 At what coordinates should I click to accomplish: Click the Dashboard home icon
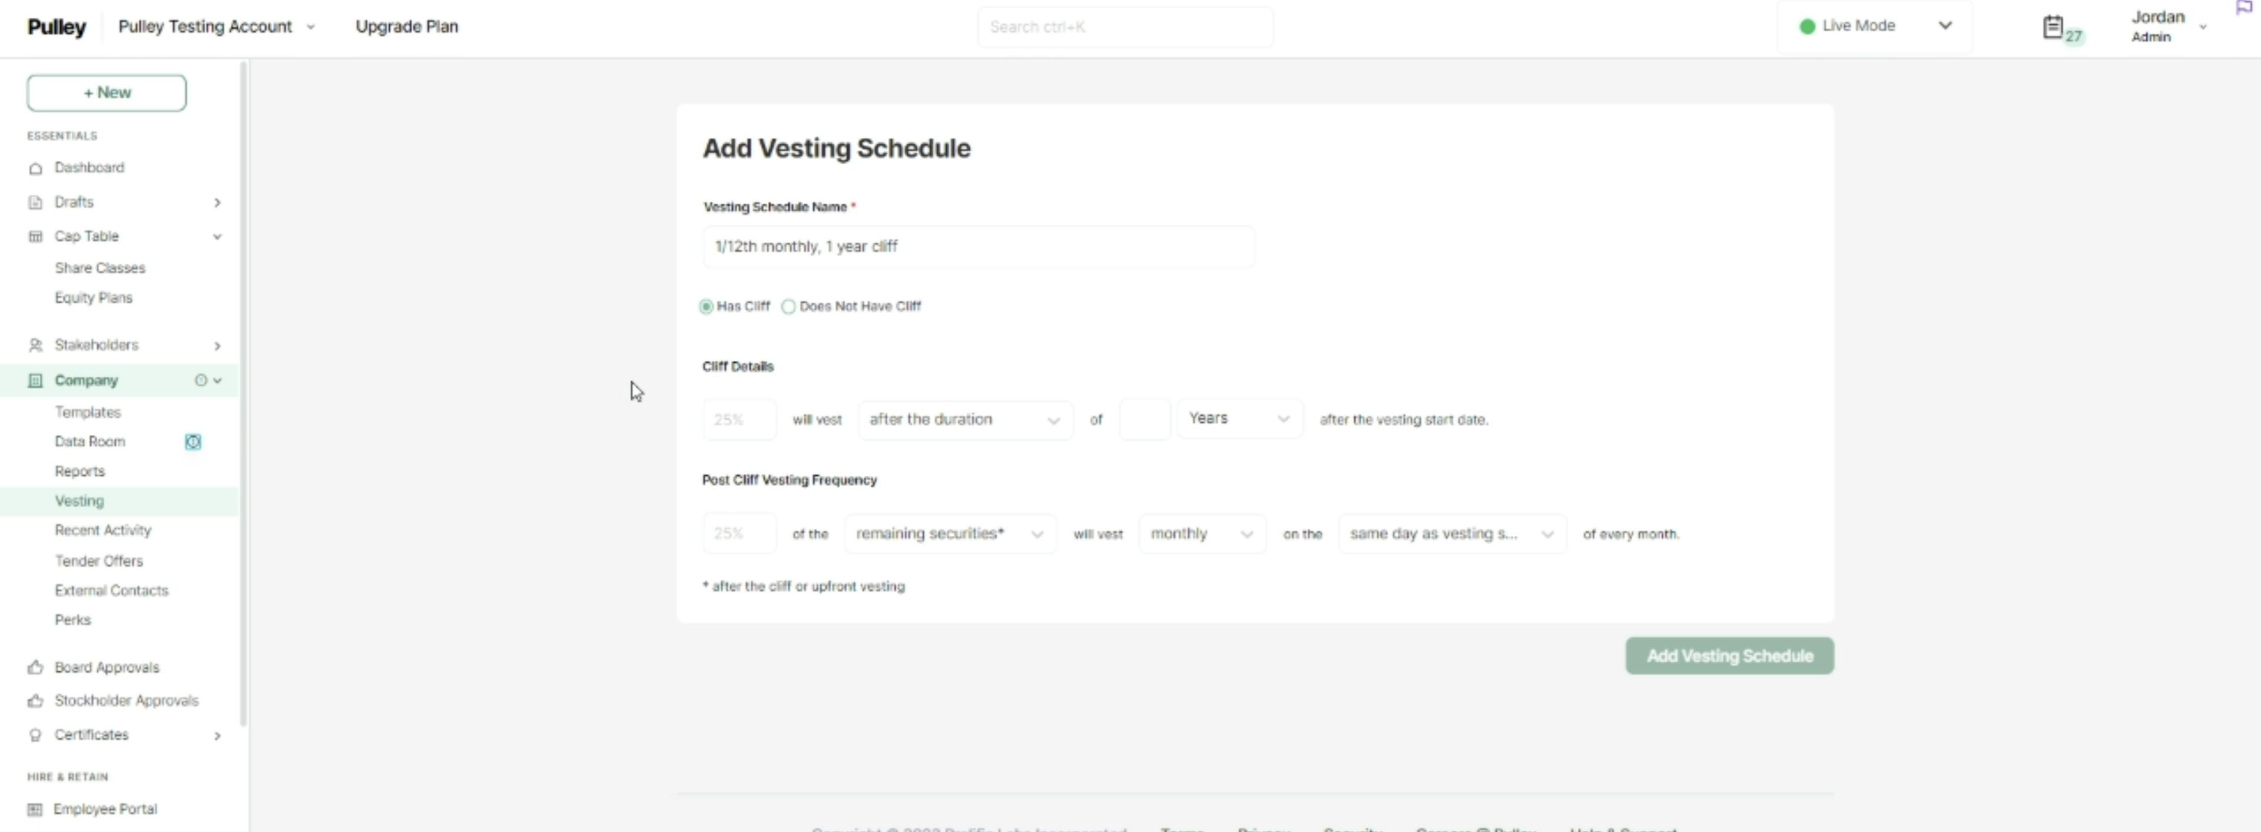[x=35, y=168]
